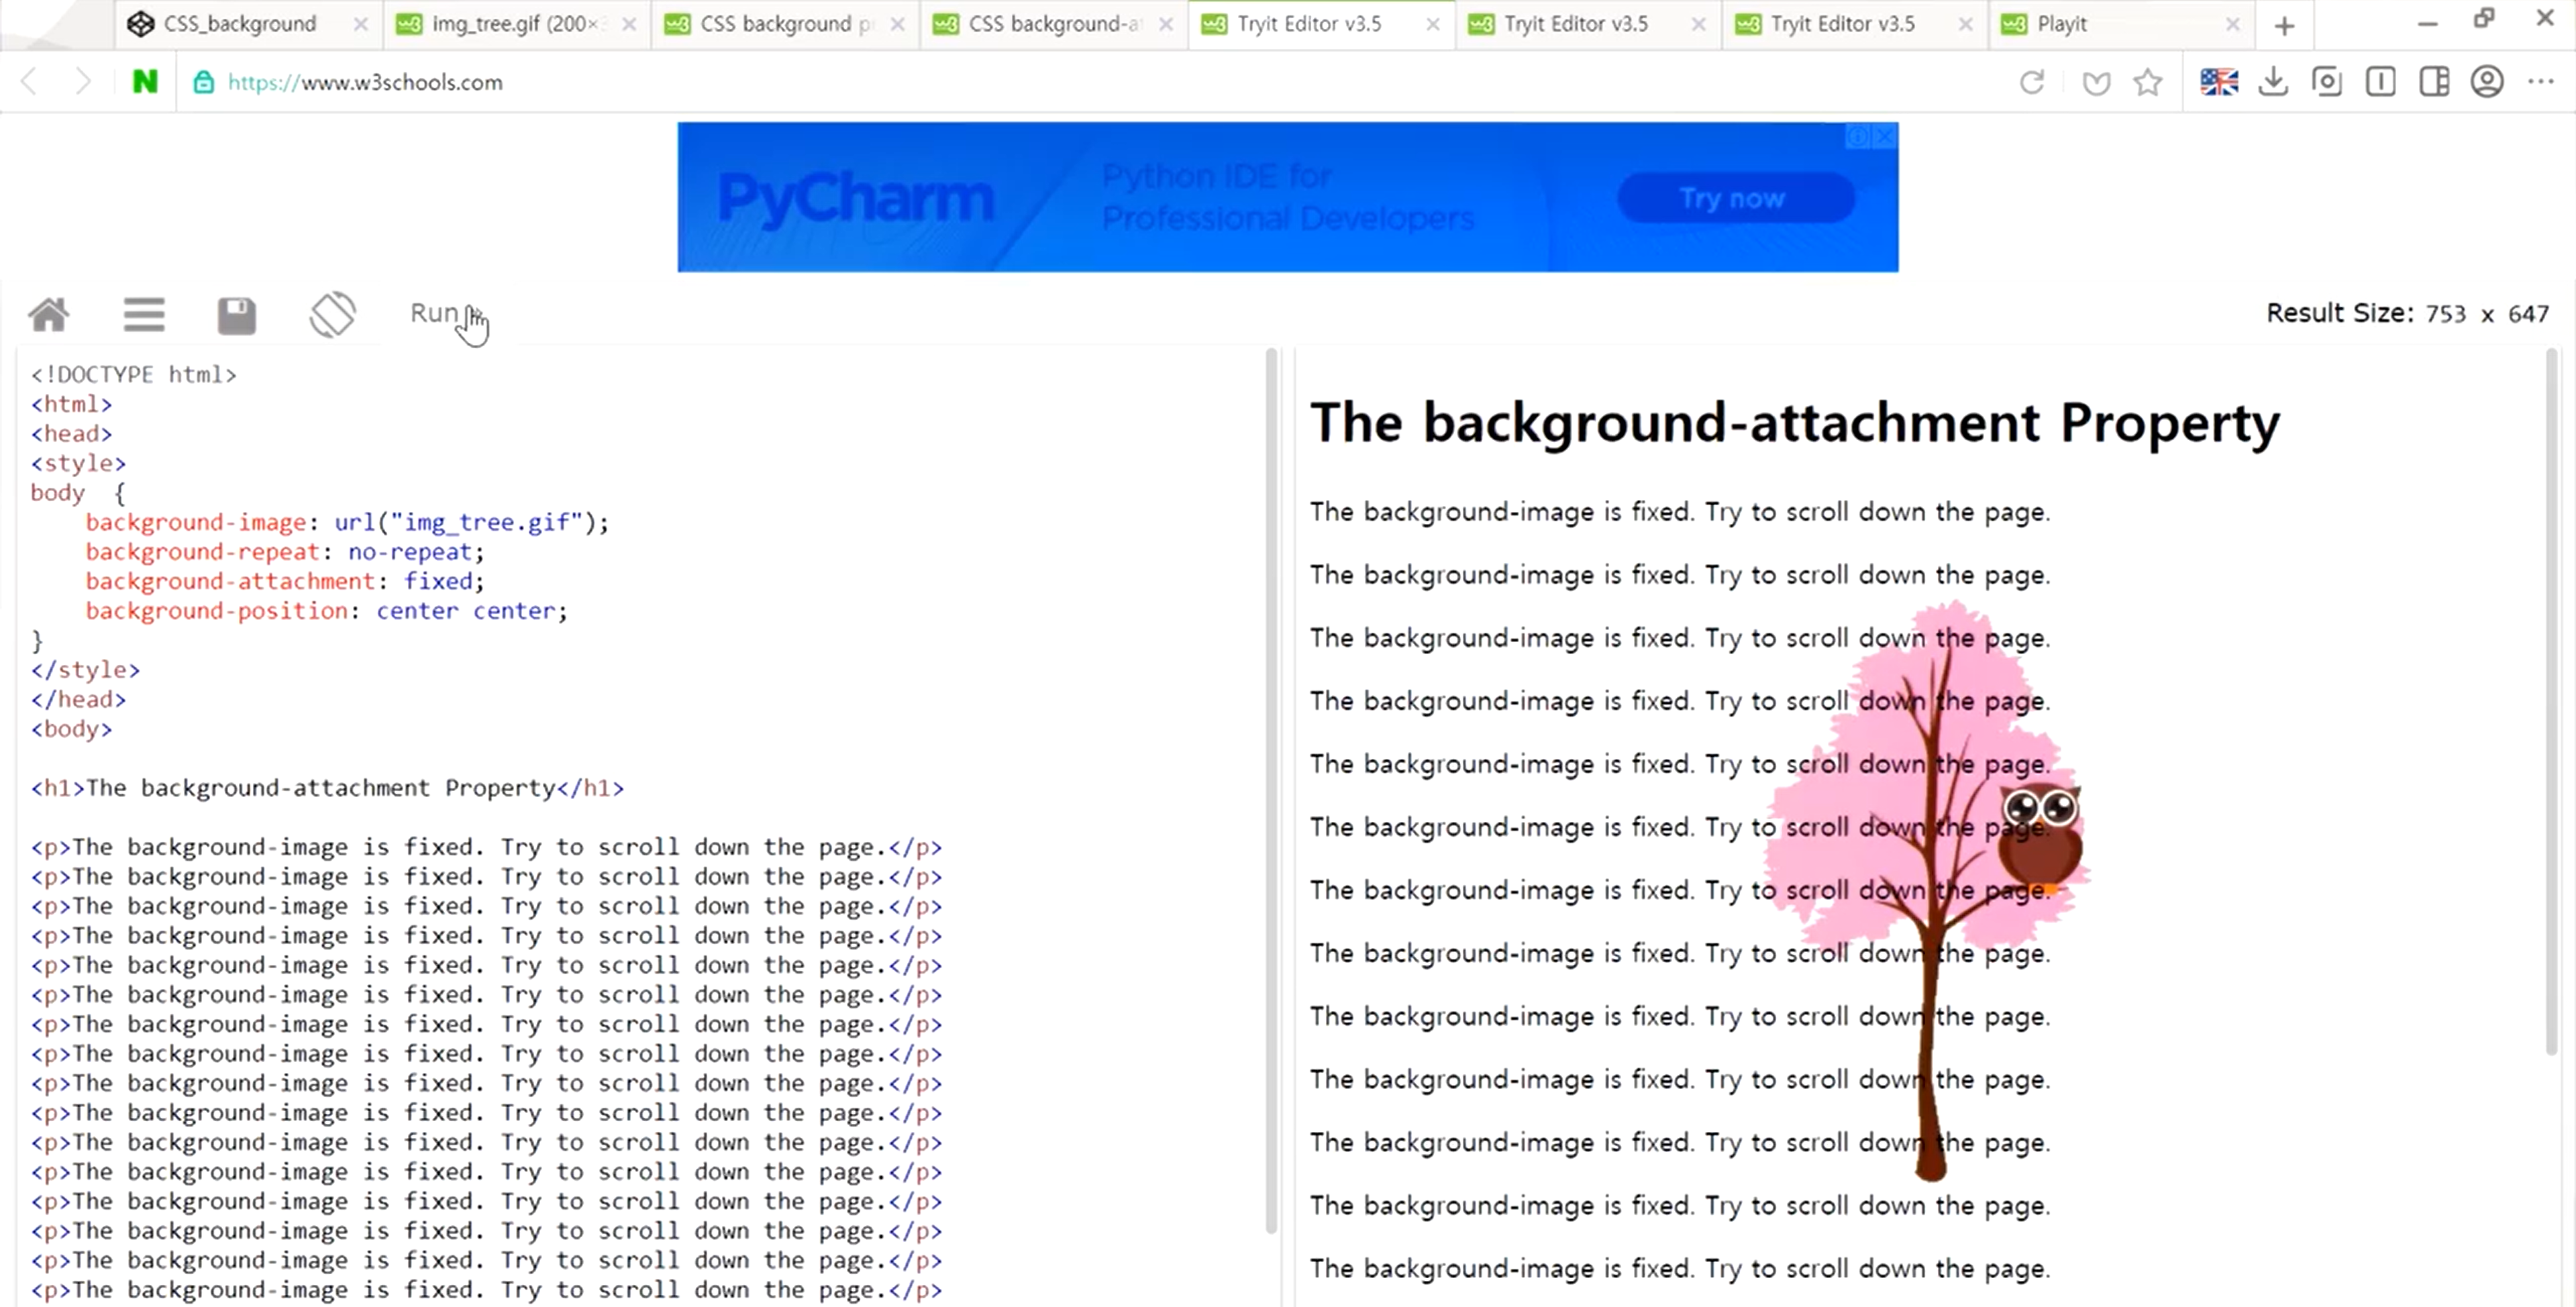Click the rotate orientation icon

[x=333, y=315]
